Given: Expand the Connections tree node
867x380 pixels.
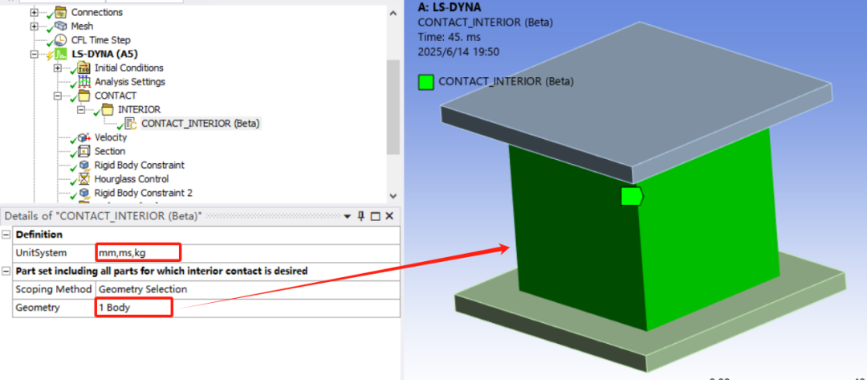Looking at the screenshot, I should (35, 12).
